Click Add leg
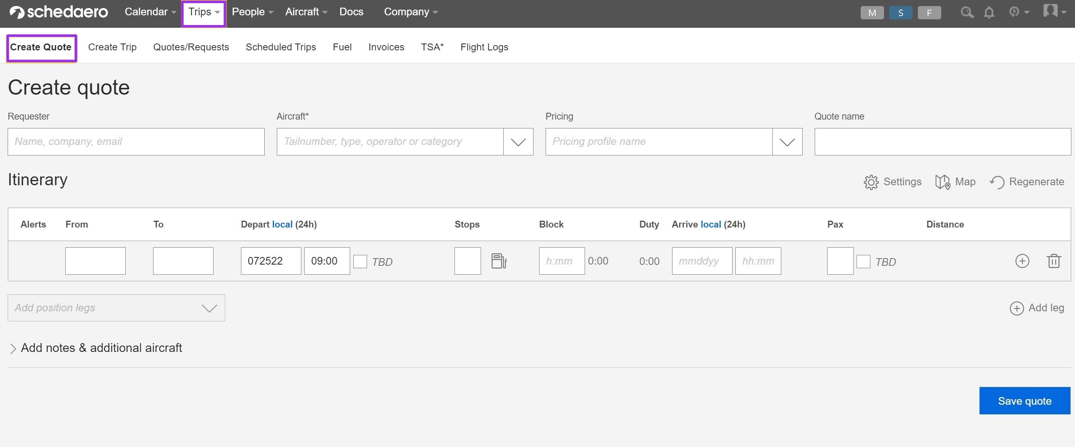 click(1037, 308)
